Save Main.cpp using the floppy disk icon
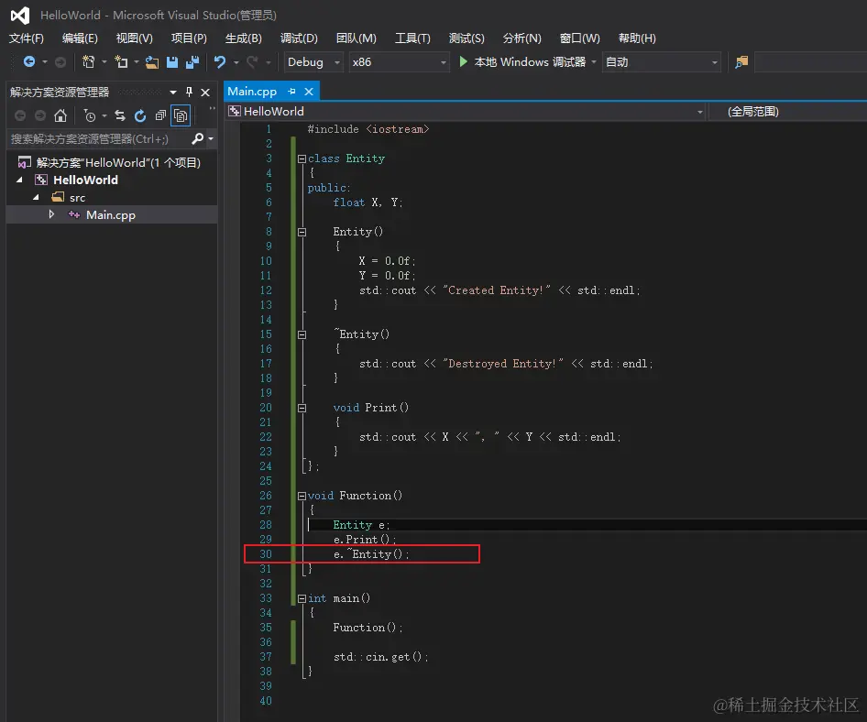This screenshot has height=722, width=867. click(x=172, y=62)
